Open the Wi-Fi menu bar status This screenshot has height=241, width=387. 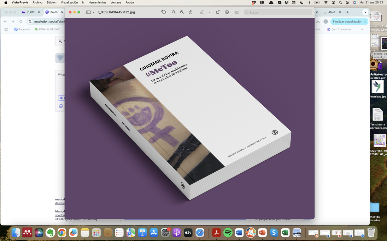[326, 2]
